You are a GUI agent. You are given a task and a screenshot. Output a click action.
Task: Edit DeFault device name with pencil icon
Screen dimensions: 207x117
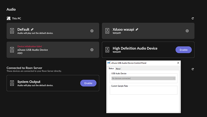(x=32, y=29)
